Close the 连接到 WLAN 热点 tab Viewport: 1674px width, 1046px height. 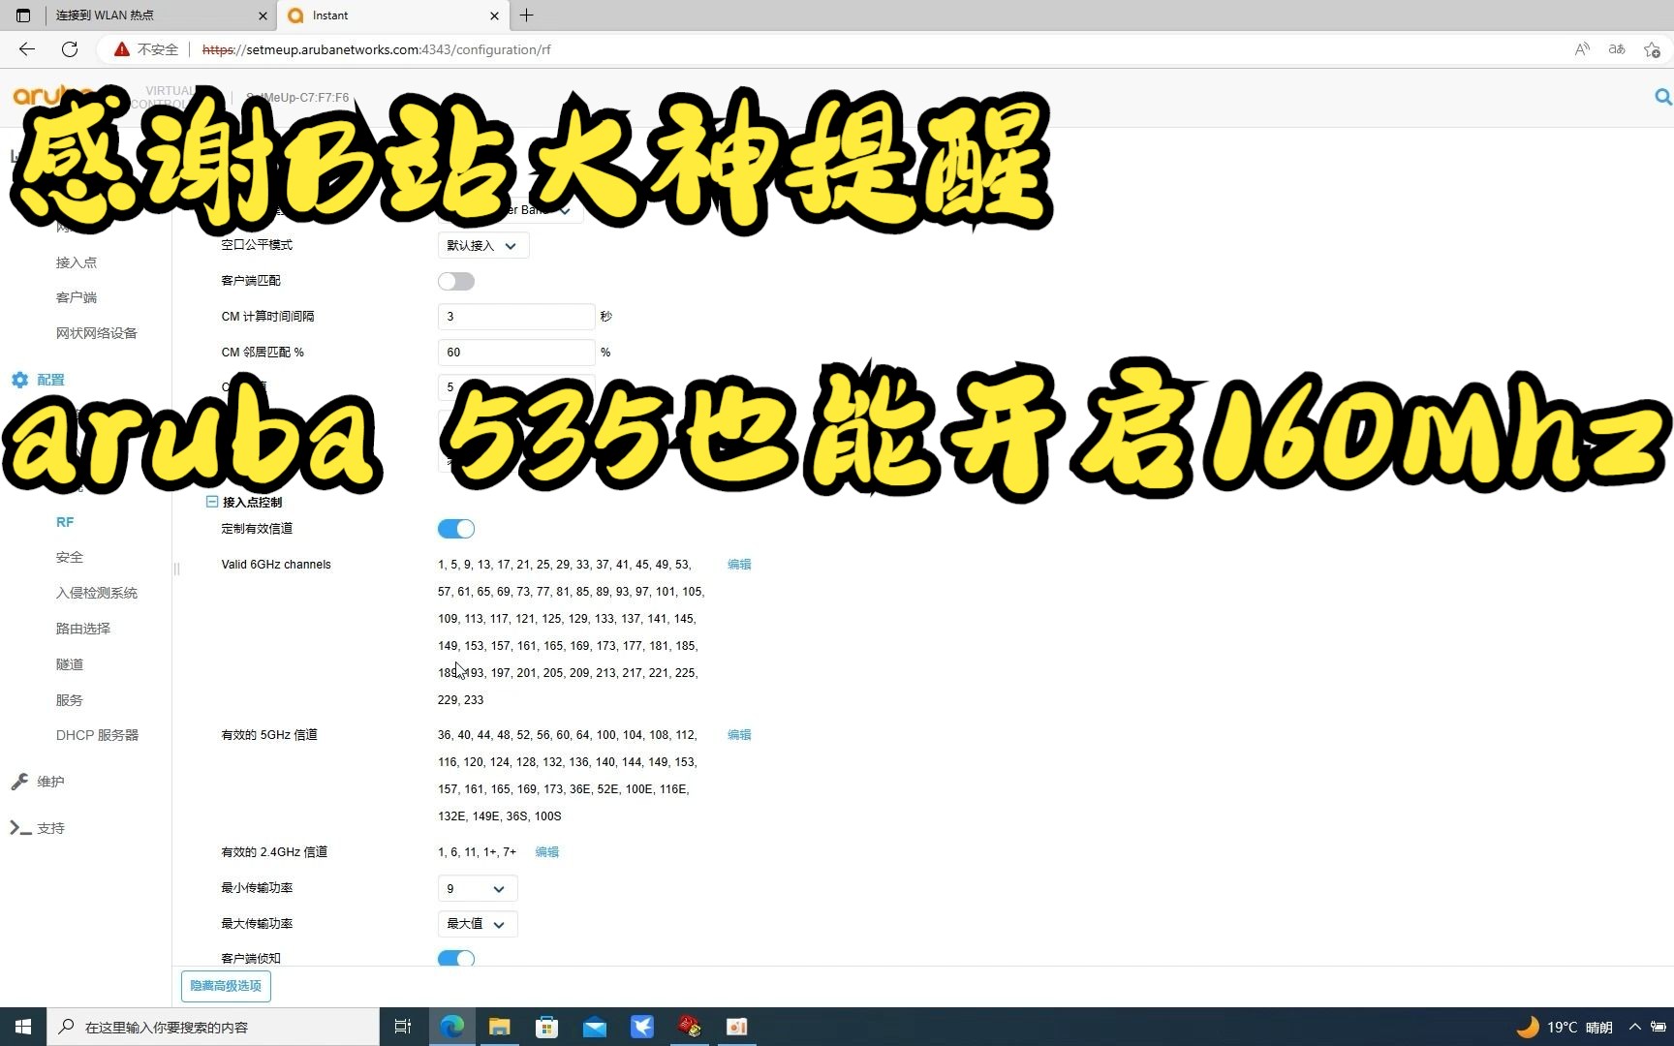(263, 15)
